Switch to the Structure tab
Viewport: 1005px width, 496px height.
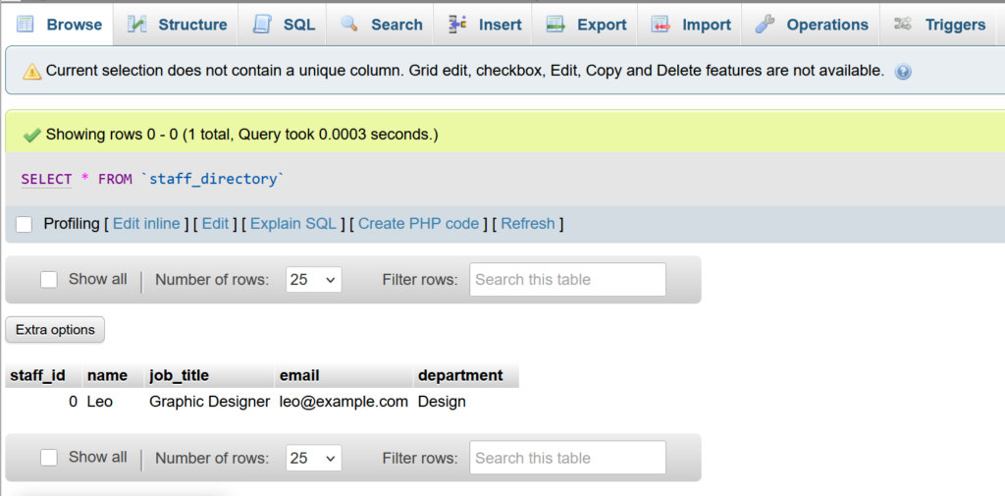coord(178,25)
